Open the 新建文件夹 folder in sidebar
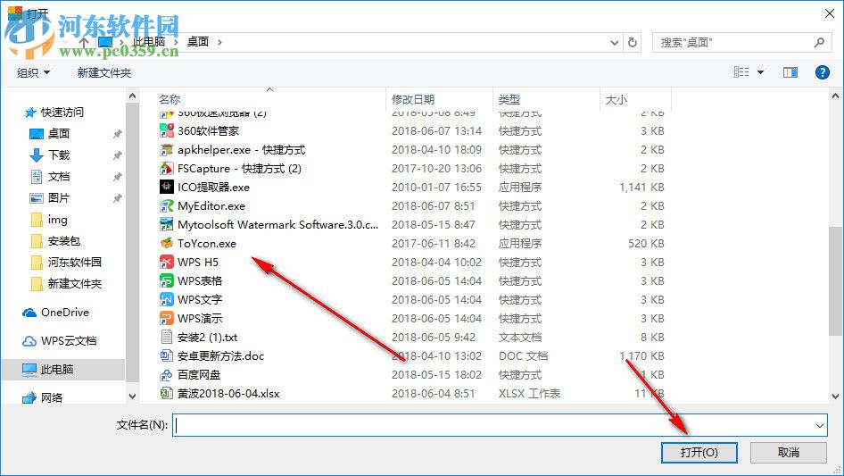This screenshot has width=844, height=476. [66, 284]
